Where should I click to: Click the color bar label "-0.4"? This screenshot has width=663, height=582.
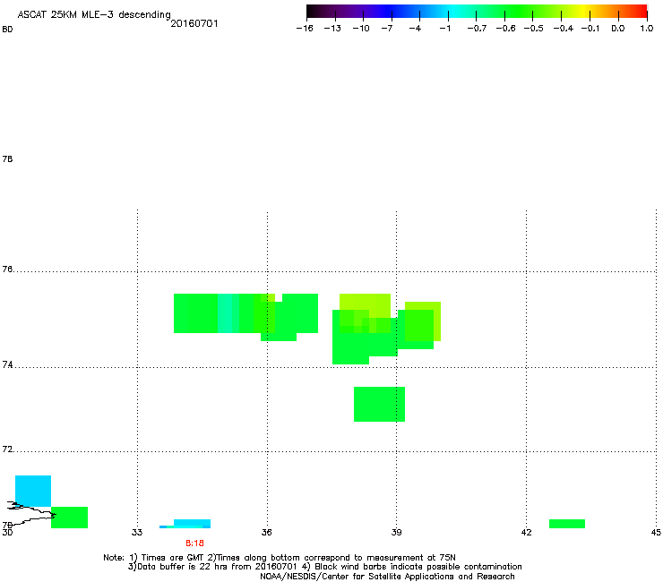[x=564, y=29]
